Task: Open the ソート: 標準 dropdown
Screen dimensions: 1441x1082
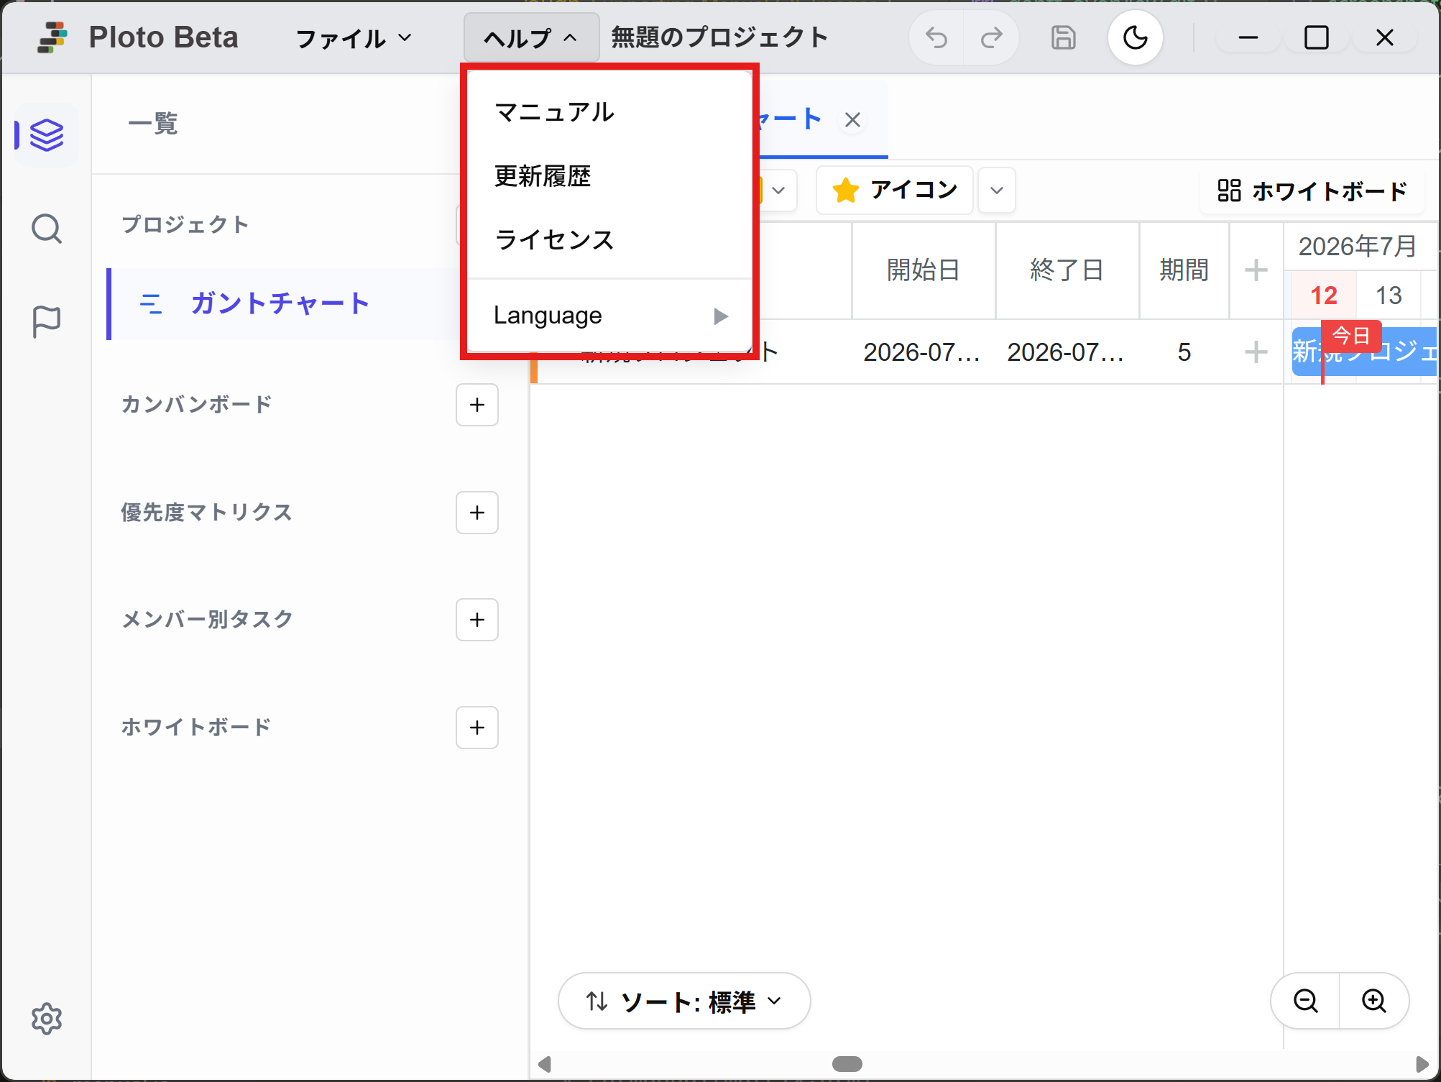Action: [684, 1001]
